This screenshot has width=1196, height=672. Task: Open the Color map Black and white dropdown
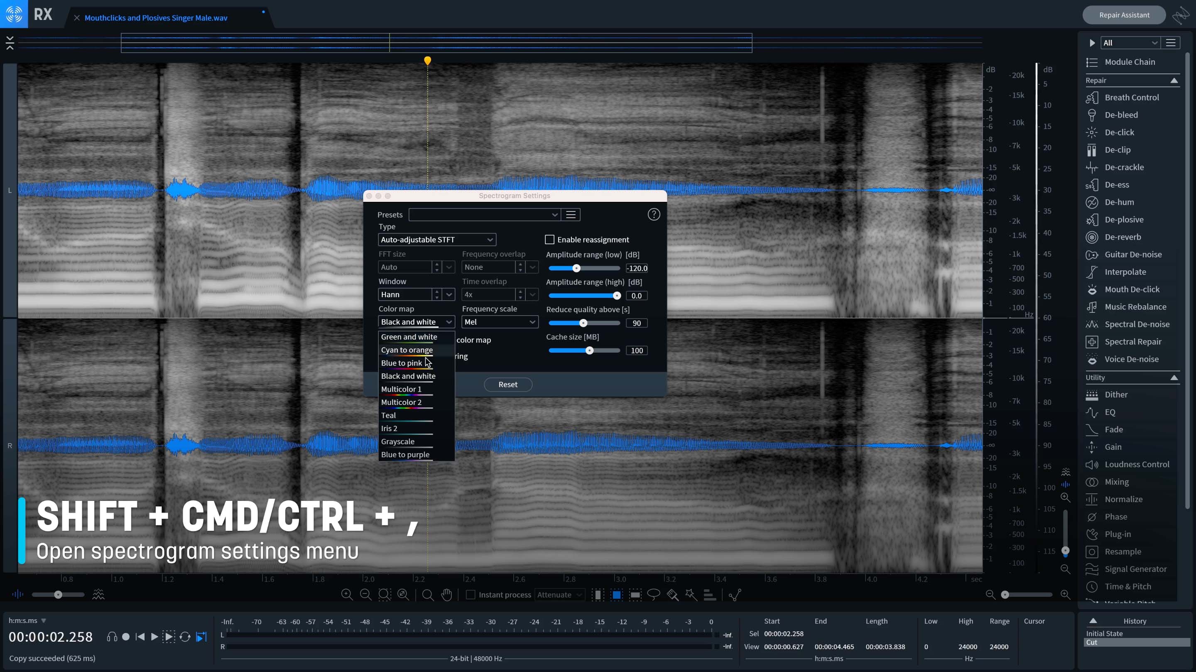click(417, 322)
